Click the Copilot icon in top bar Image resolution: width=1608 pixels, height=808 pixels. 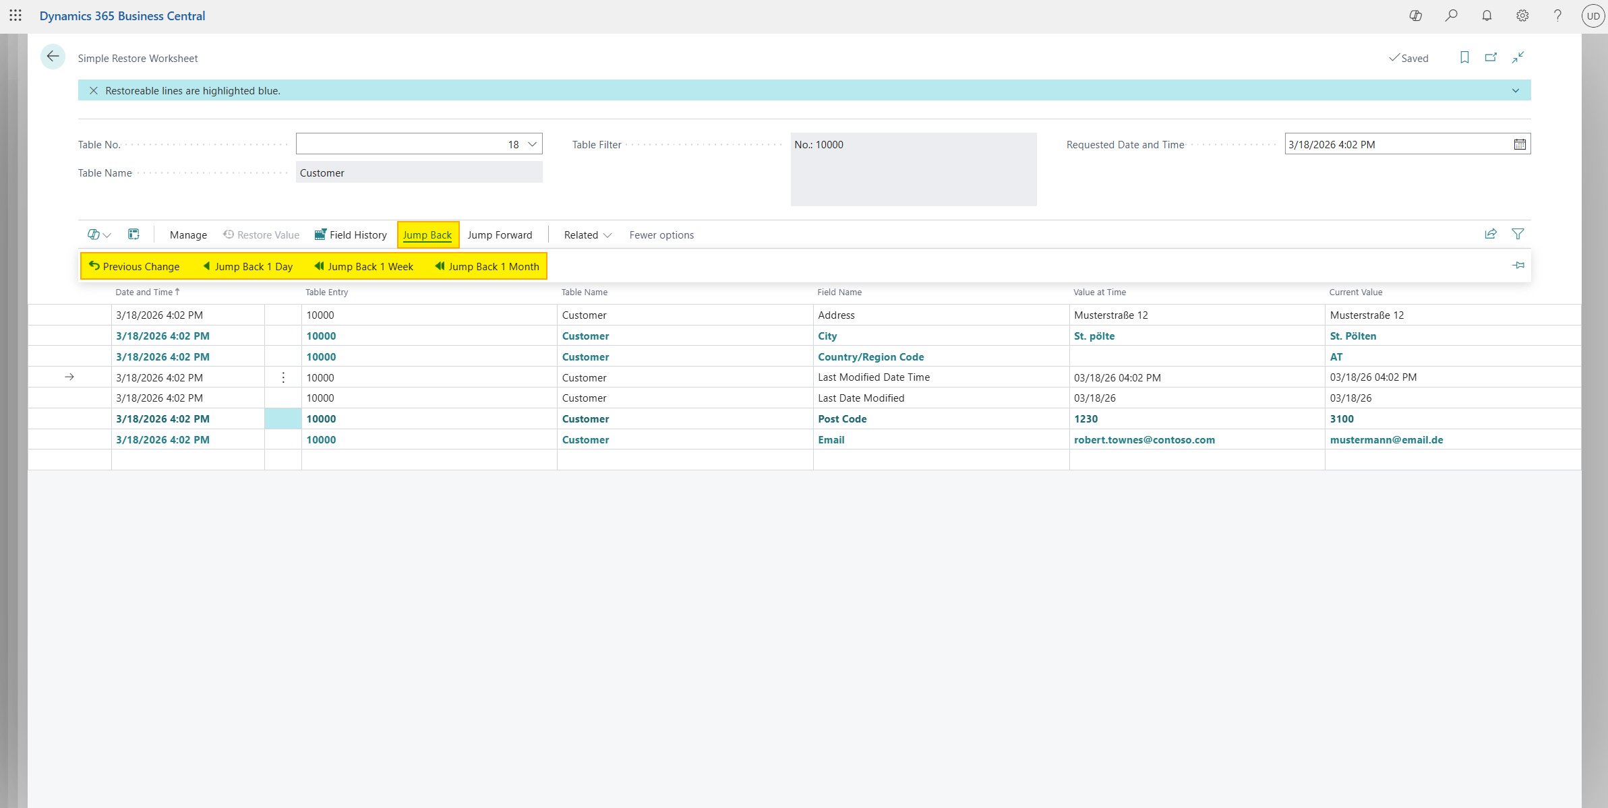click(x=1415, y=15)
